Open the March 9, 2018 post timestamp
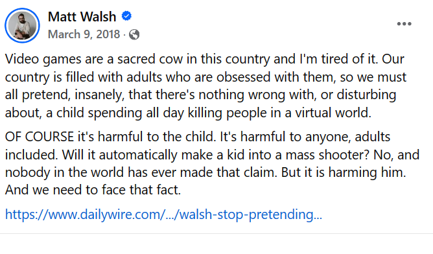 point(84,34)
